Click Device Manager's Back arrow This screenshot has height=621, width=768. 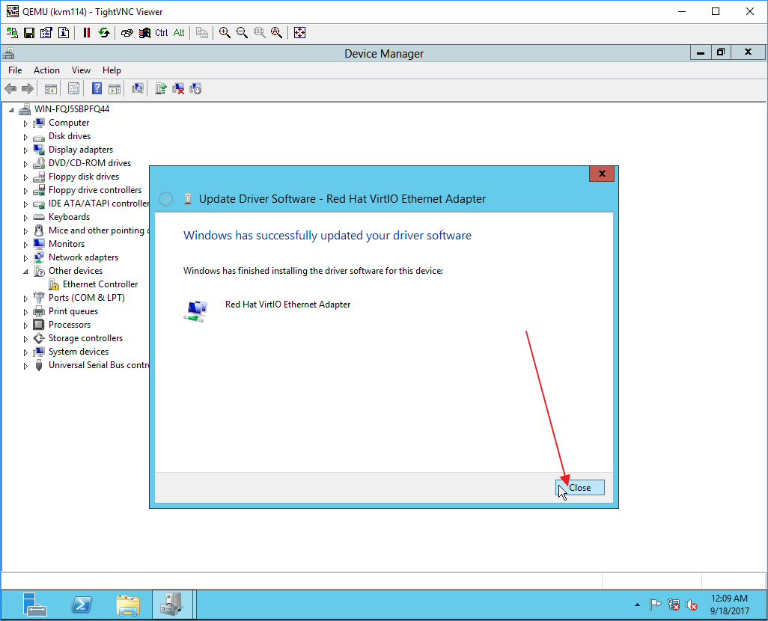coord(10,88)
